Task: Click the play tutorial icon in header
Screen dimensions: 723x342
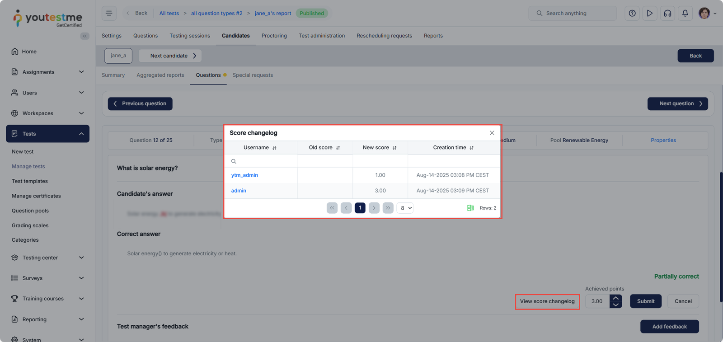Action: click(649, 13)
